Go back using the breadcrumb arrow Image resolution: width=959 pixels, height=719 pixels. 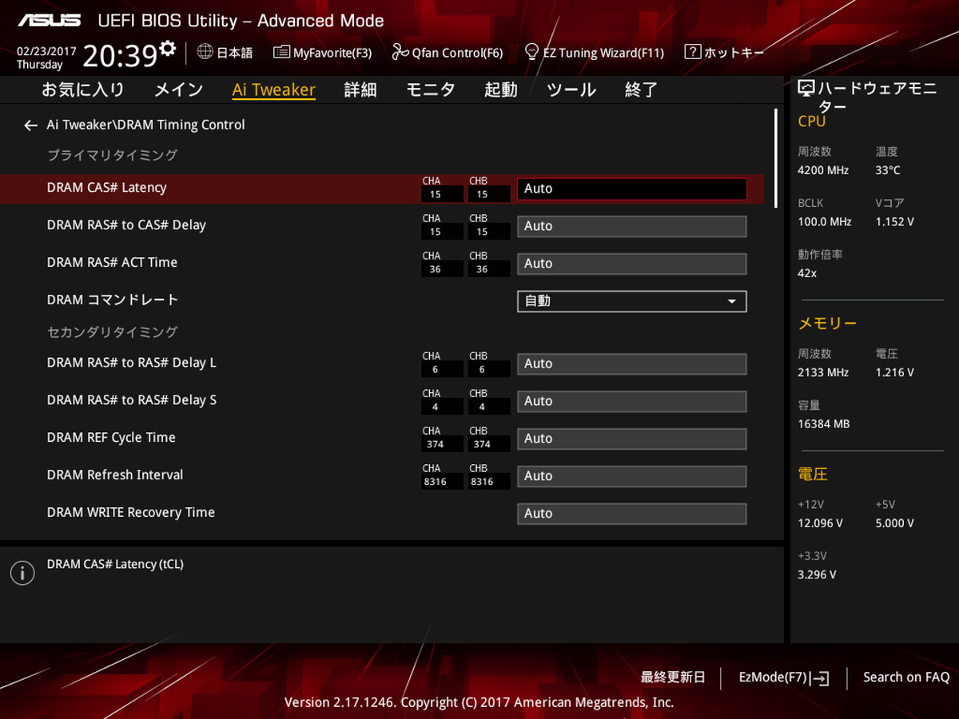[30, 125]
